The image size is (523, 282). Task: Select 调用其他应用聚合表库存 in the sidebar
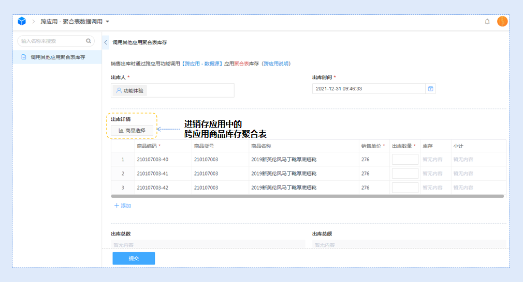pyautogui.click(x=57, y=57)
